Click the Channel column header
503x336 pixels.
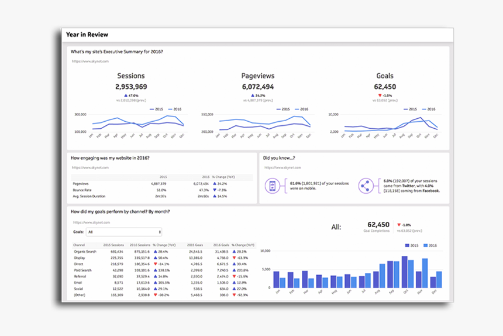pos(79,245)
